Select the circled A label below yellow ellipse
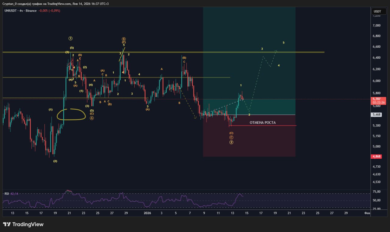The height and width of the screenshot is (232, 390). 92,118
